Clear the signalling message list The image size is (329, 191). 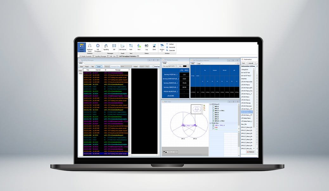coord(81,66)
